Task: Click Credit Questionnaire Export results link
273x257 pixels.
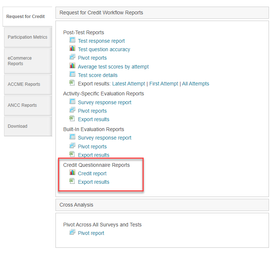Action: (93, 182)
